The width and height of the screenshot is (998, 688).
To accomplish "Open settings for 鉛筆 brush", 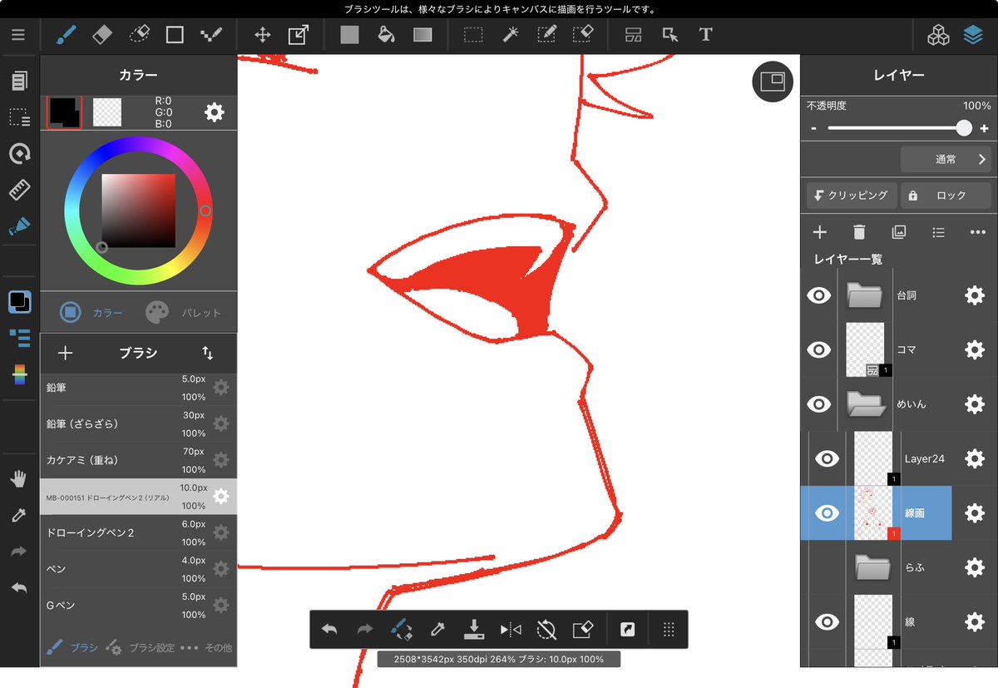I will (220, 387).
